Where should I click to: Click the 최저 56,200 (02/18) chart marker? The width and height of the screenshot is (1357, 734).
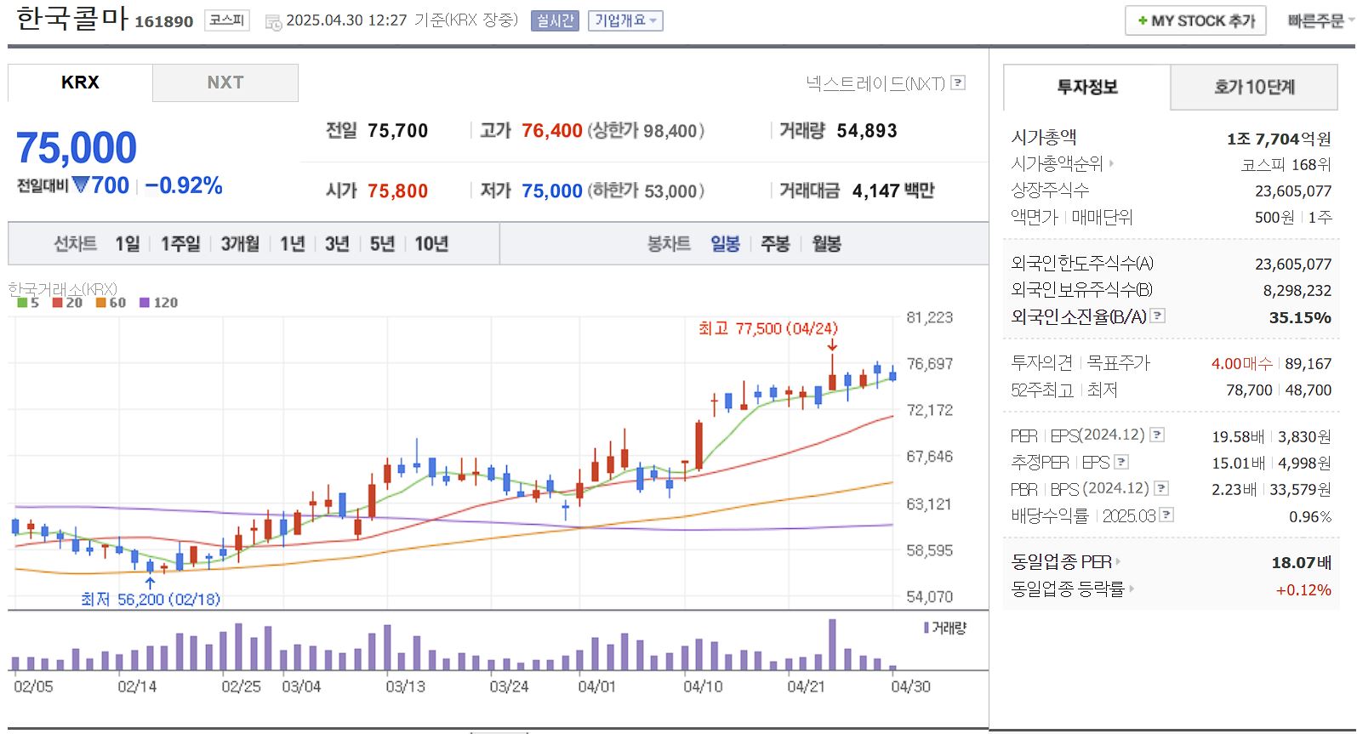pos(151,599)
